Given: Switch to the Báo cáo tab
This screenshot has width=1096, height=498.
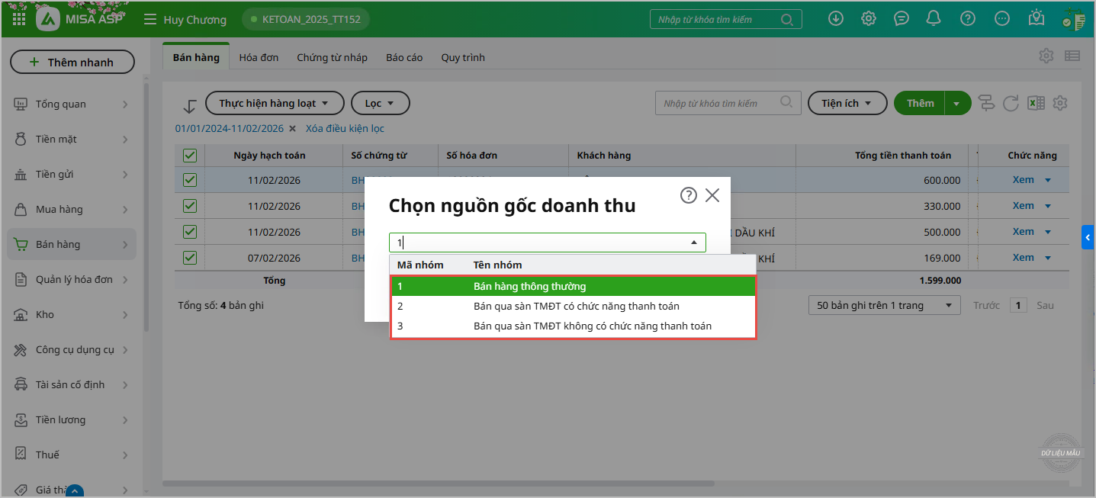Looking at the screenshot, I should [404, 57].
